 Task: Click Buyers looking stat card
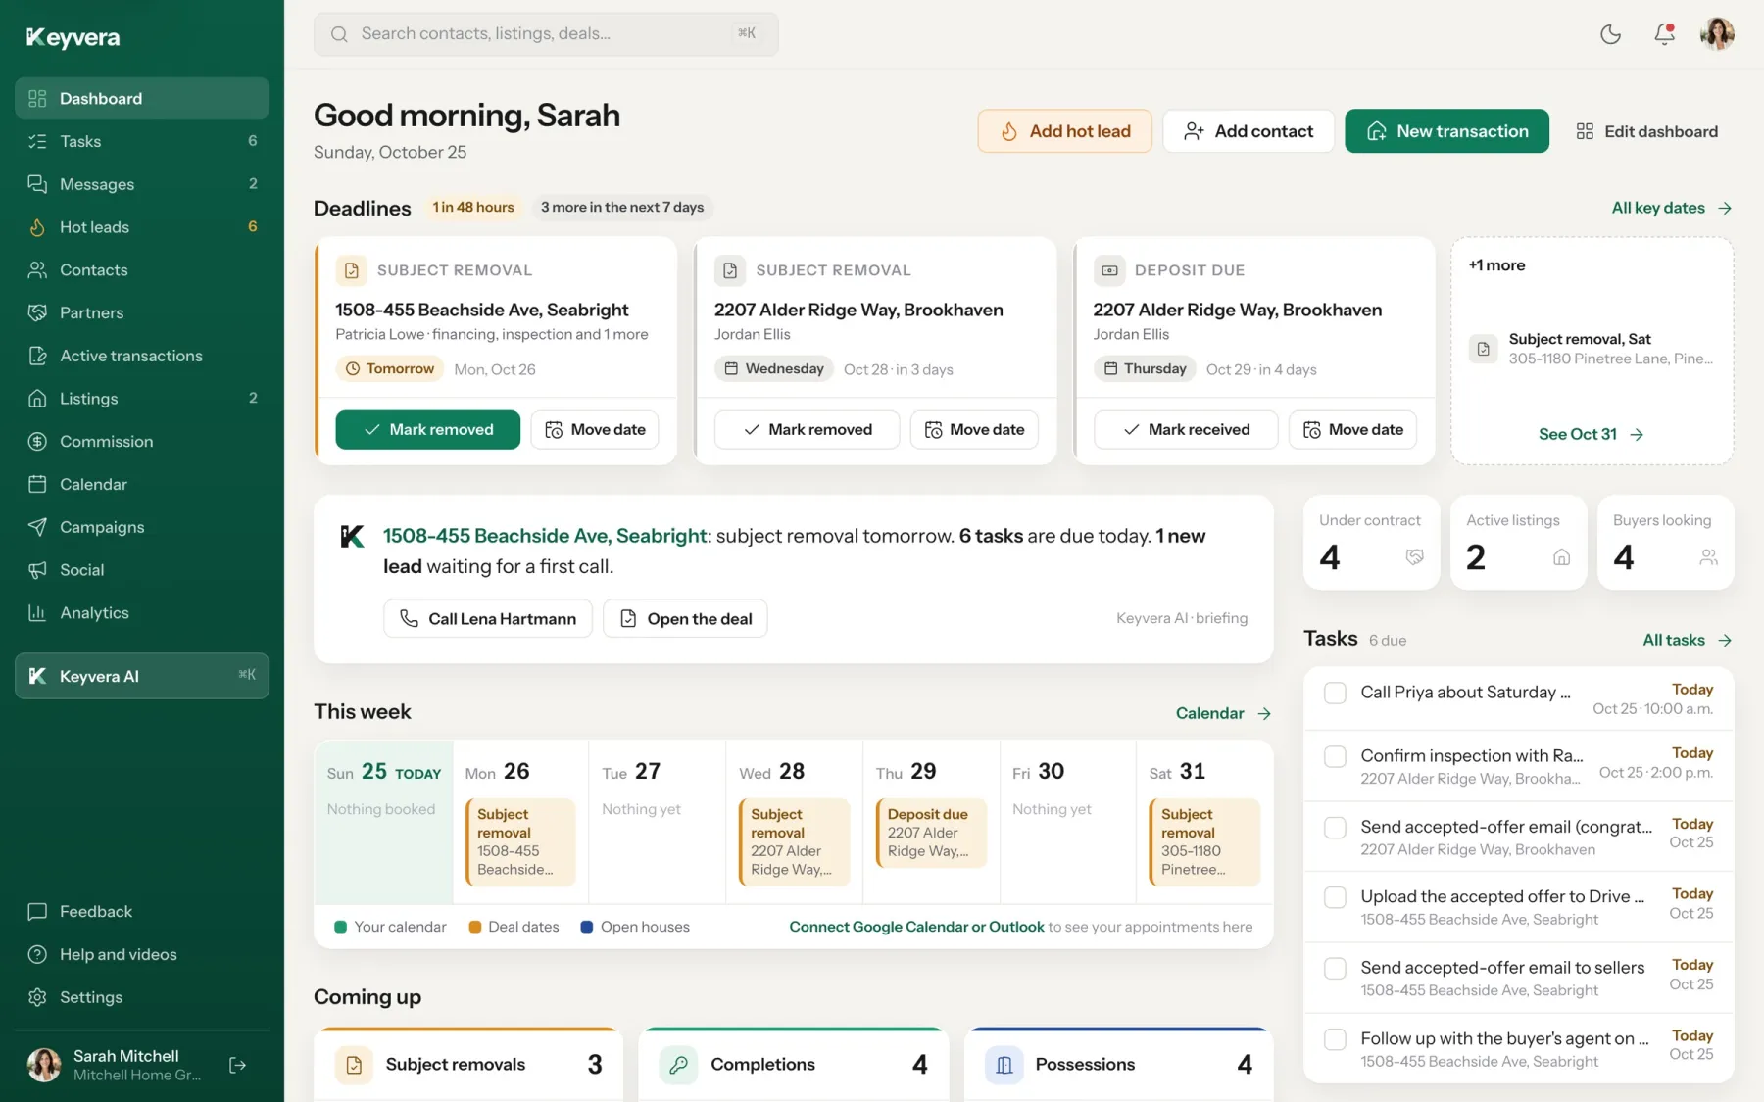(1665, 542)
